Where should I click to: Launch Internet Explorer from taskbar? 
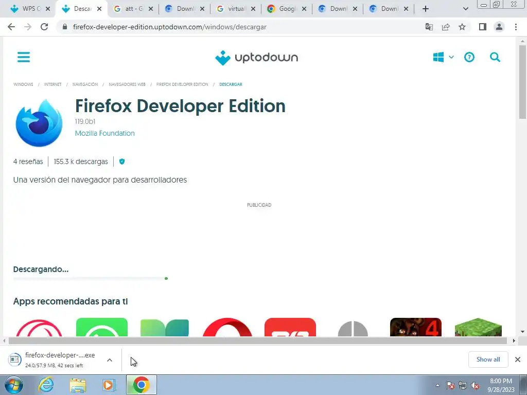point(46,385)
